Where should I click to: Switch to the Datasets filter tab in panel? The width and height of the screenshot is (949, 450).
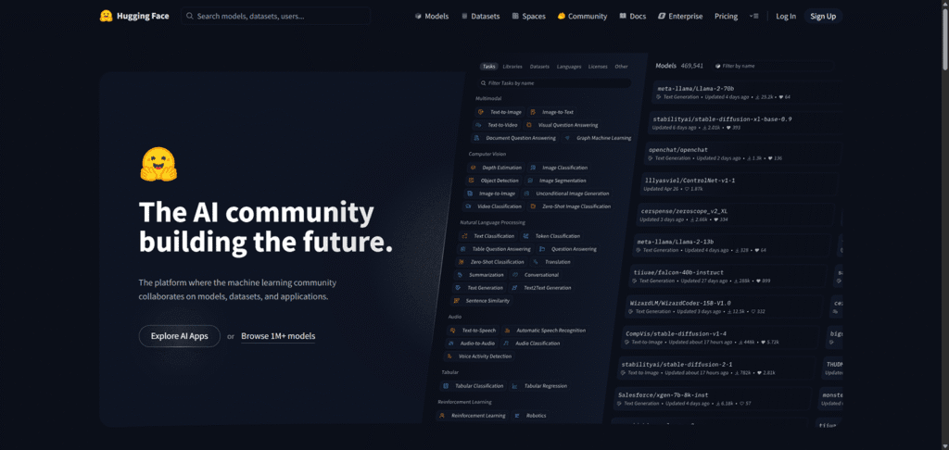coord(539,67)
